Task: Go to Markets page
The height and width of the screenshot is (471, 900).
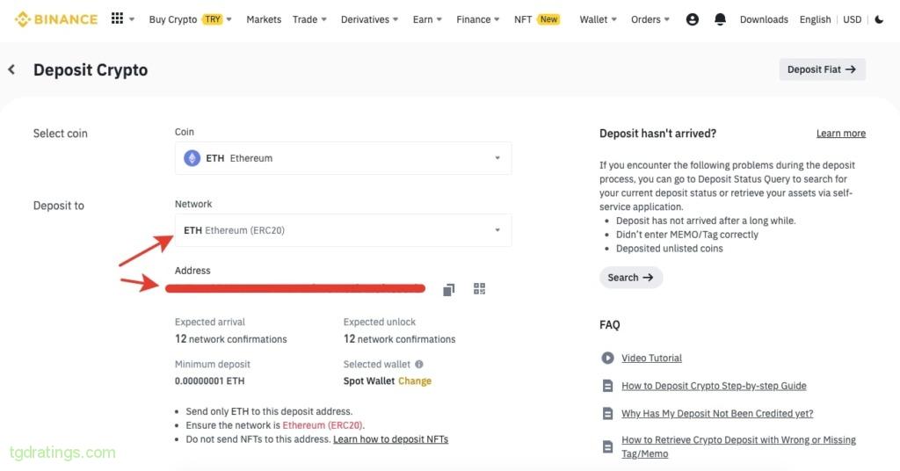Action: tap(264, 19)
